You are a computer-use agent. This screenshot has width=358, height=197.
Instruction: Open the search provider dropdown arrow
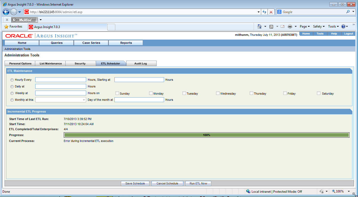(x=353, y=12)
